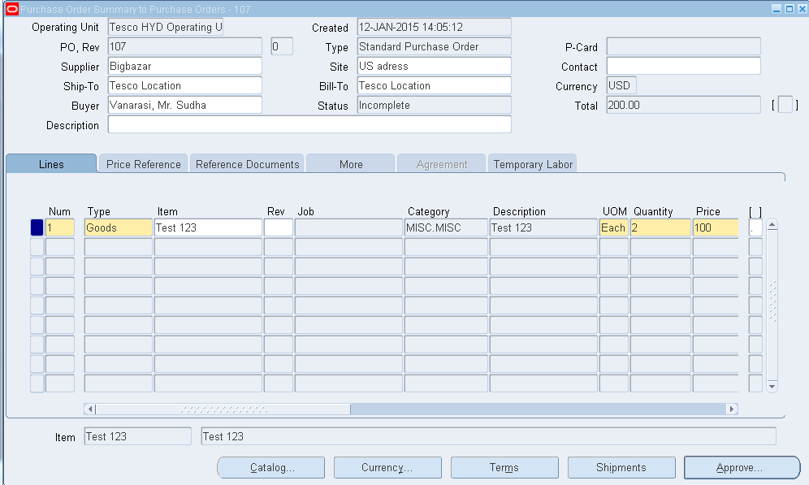The image size is (809, 485).
Task: Click the Currency field USD
Action: click(621, 85)
